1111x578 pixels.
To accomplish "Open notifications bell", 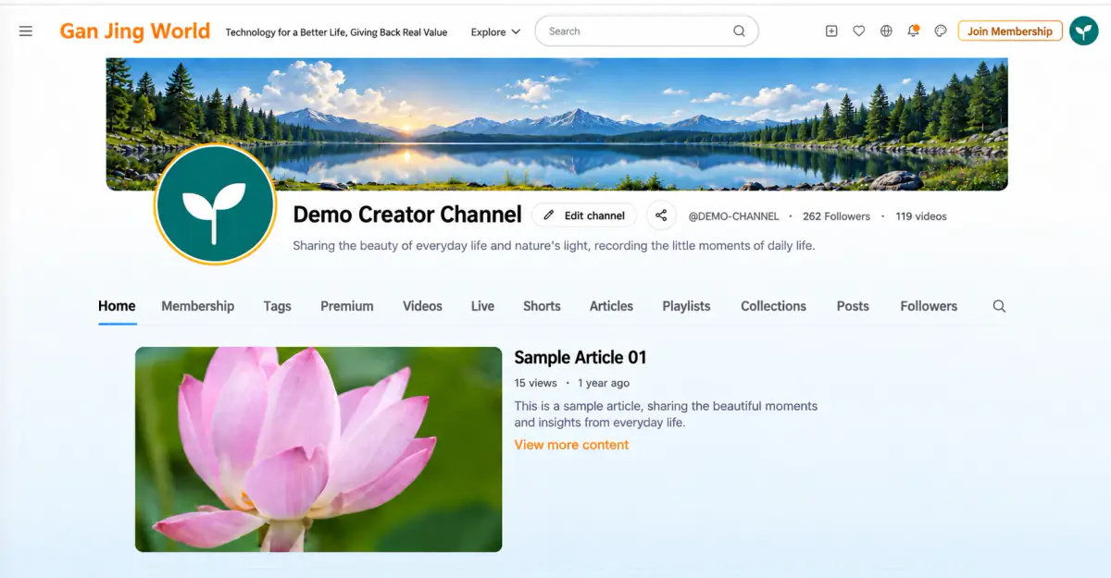I will 913,31.
